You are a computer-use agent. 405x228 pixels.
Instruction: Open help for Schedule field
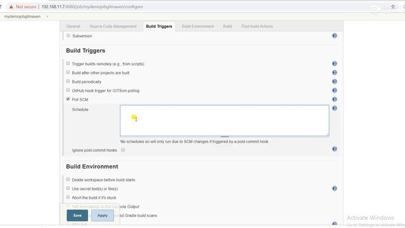[335, 108]
